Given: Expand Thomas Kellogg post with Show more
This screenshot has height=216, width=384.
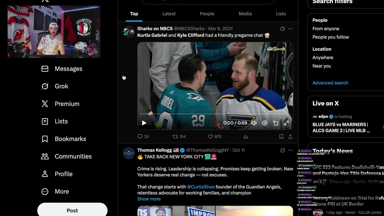Looking at the screenshot, I should 149,199.
